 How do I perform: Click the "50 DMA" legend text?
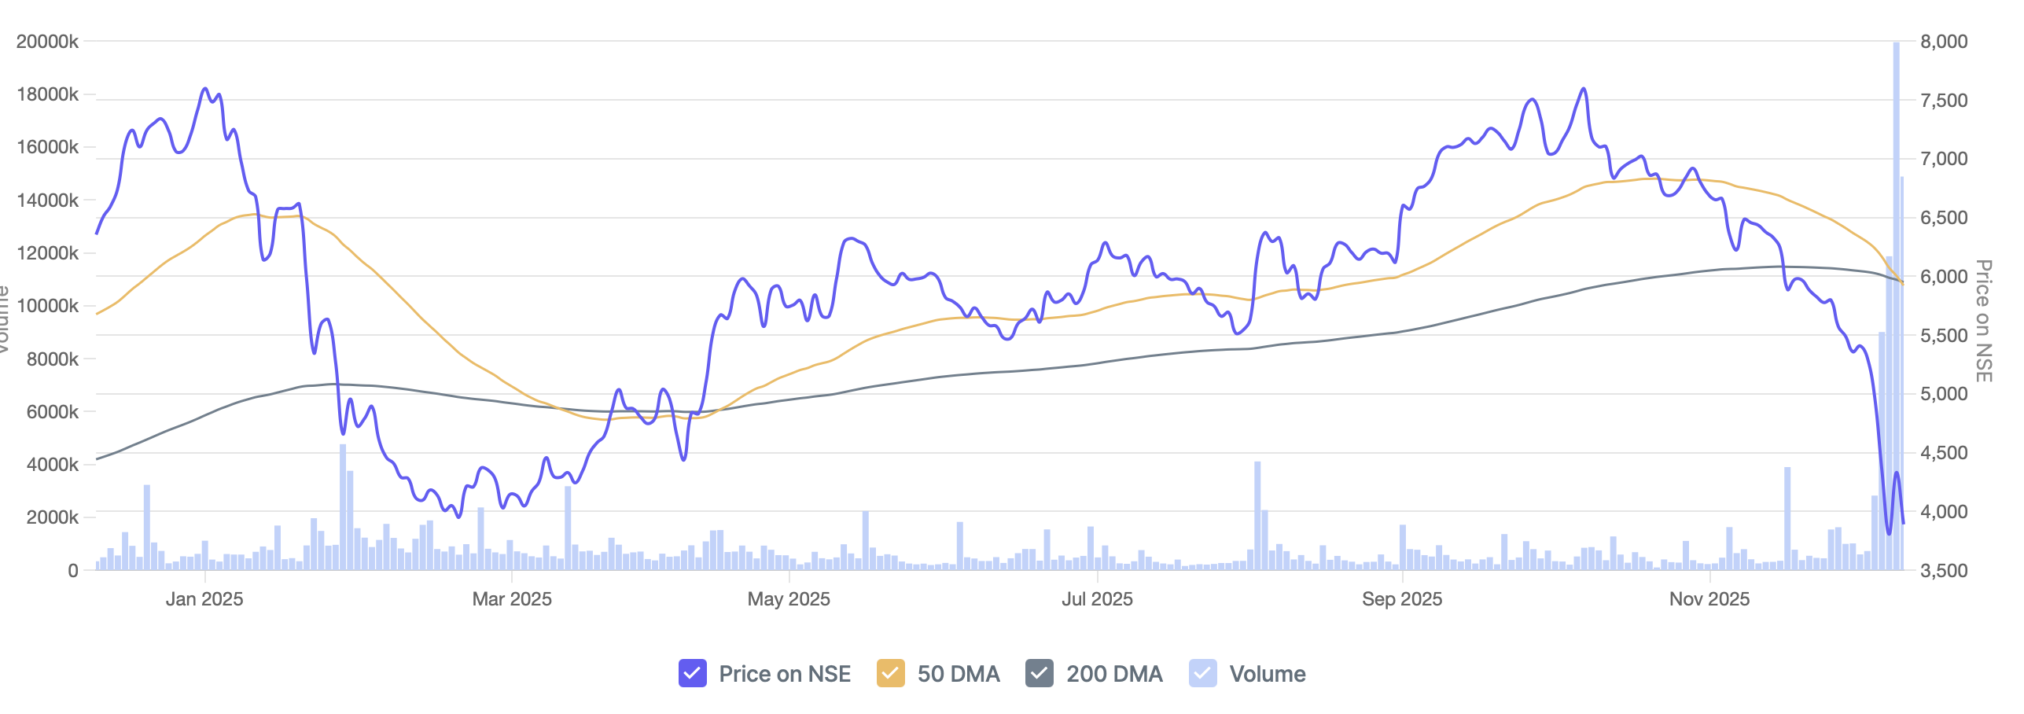tap(958, 674)
